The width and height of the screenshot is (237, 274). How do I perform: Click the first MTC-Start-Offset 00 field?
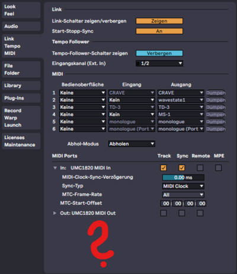click(x=166, y=204)
